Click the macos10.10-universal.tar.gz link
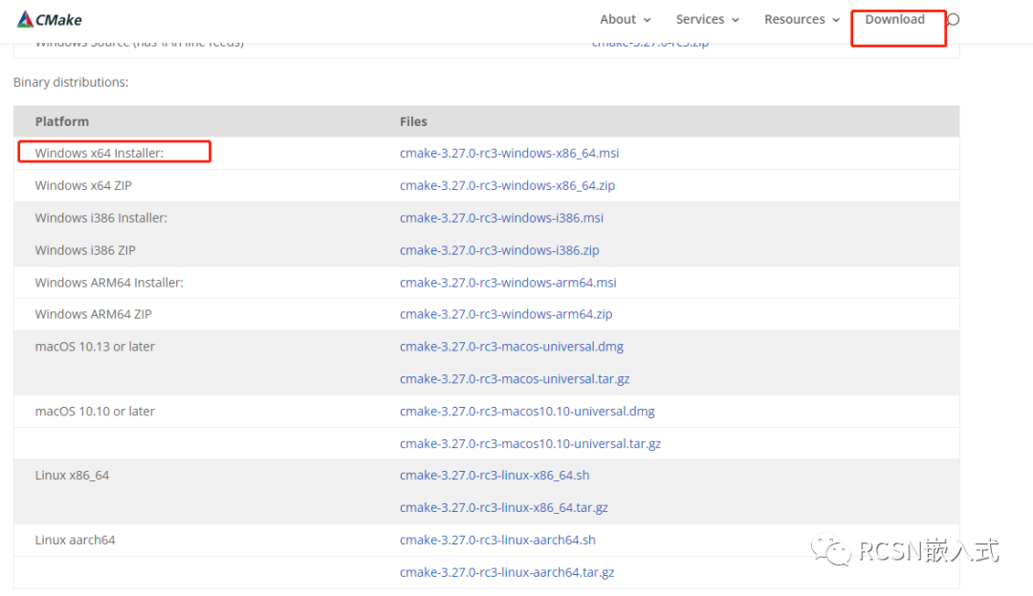 tap(530, 444)
